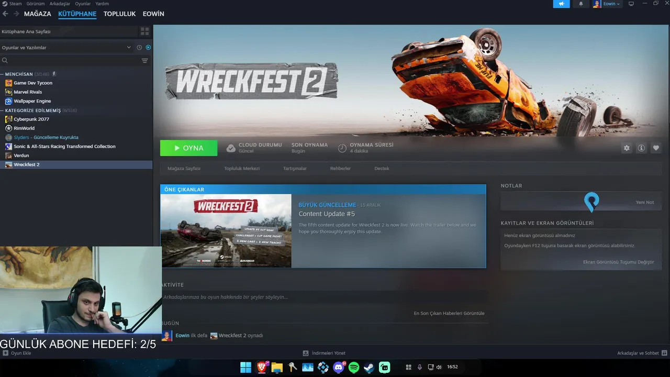Open Steam icon in taskbar
Image resolution: width=670 pixels, height=377 pixels.
(x=370, y=368)
